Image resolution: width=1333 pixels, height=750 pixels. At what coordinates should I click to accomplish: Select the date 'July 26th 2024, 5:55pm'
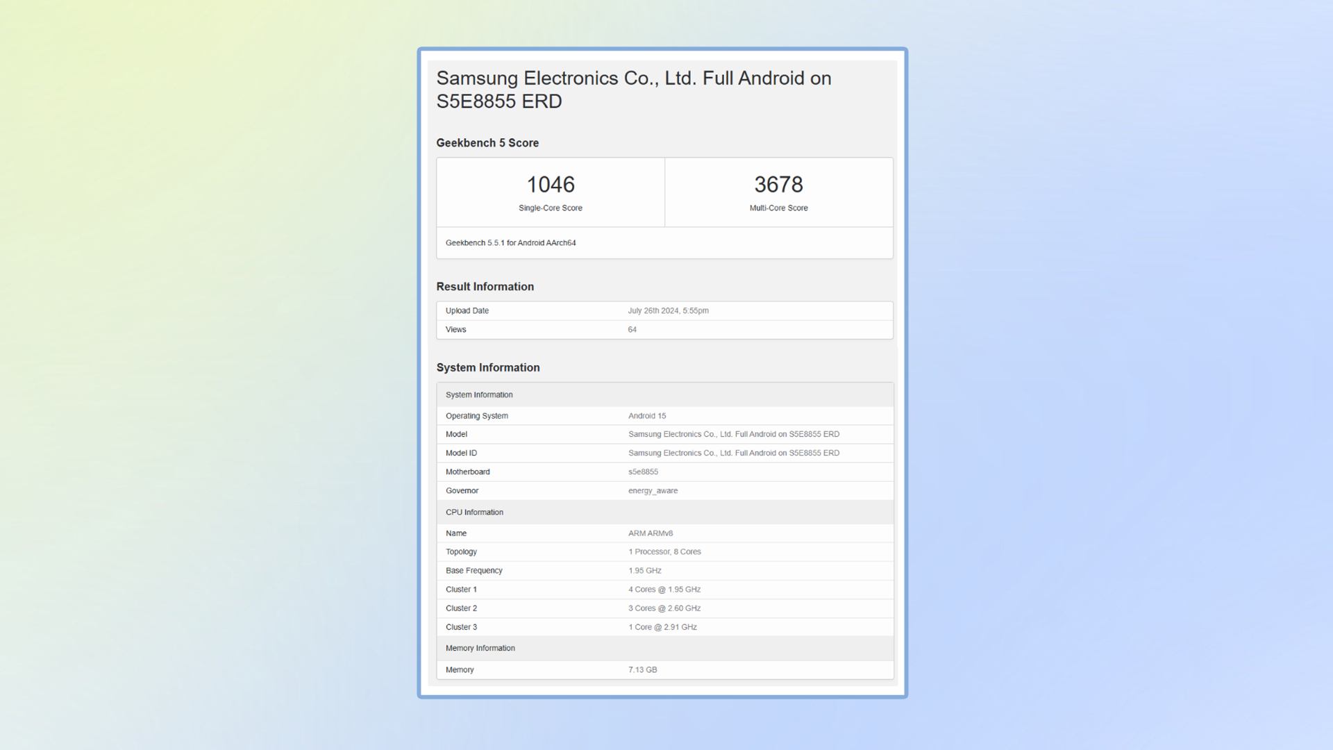tap(668, 311)
